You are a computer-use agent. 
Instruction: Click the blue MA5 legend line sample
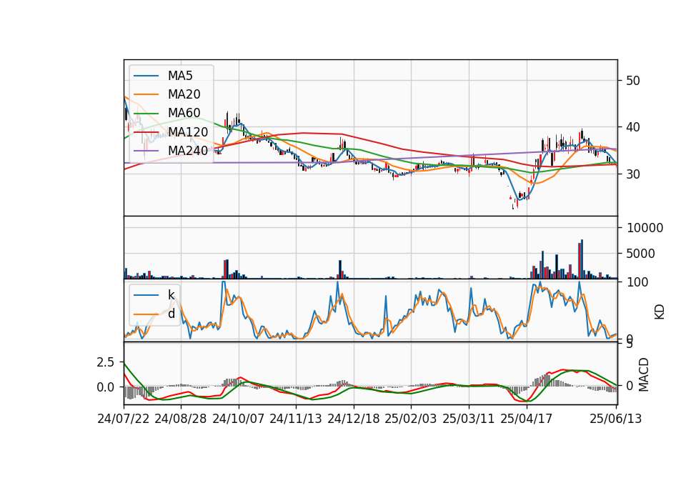click(146, 76)
